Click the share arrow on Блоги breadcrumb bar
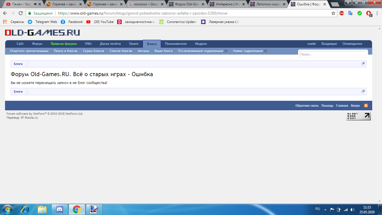 click(x=363, y=64)
